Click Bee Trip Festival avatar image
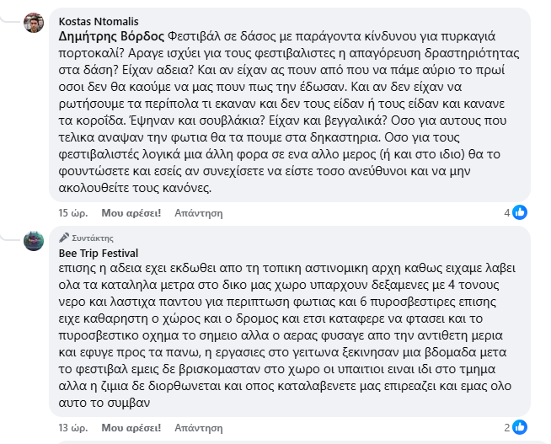 34,241
